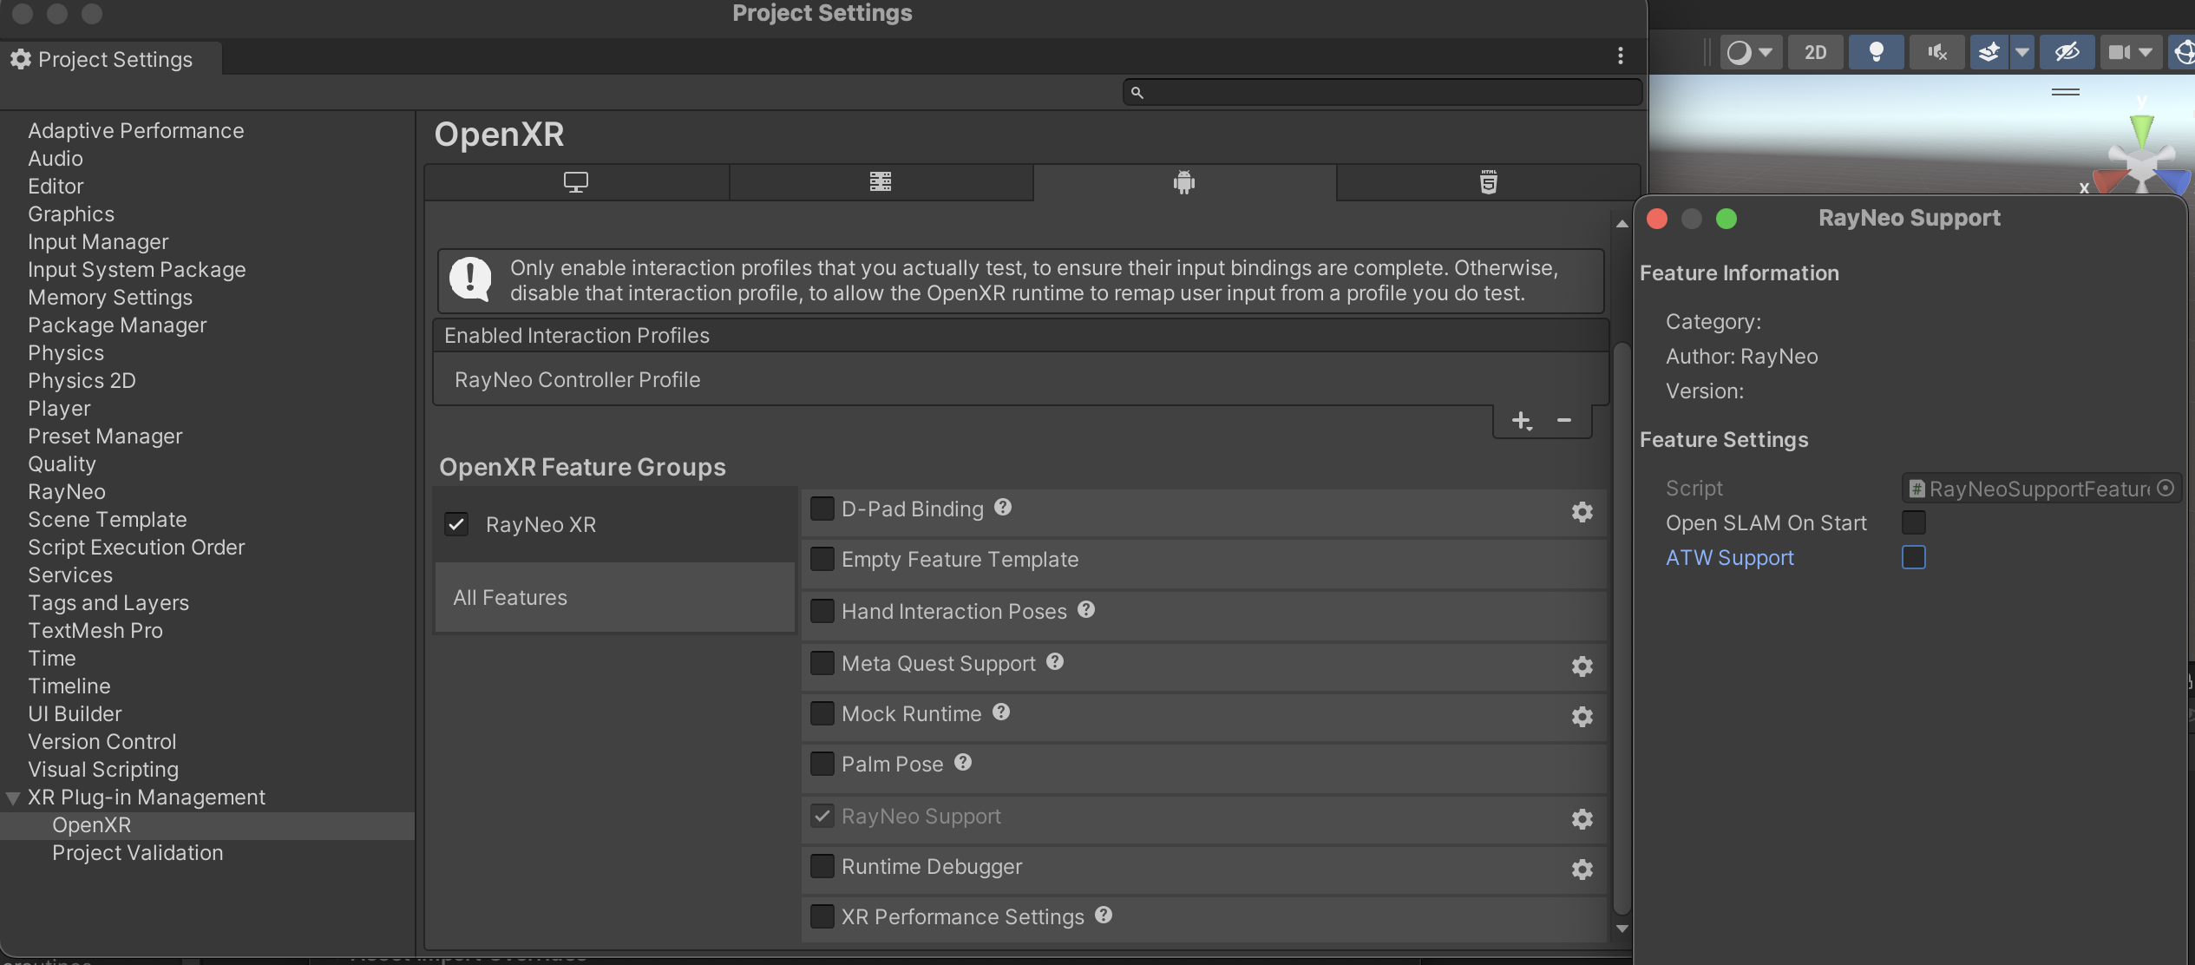
Task: Select the WebGL HTML5 platform tab
Action: (1489, 182)
